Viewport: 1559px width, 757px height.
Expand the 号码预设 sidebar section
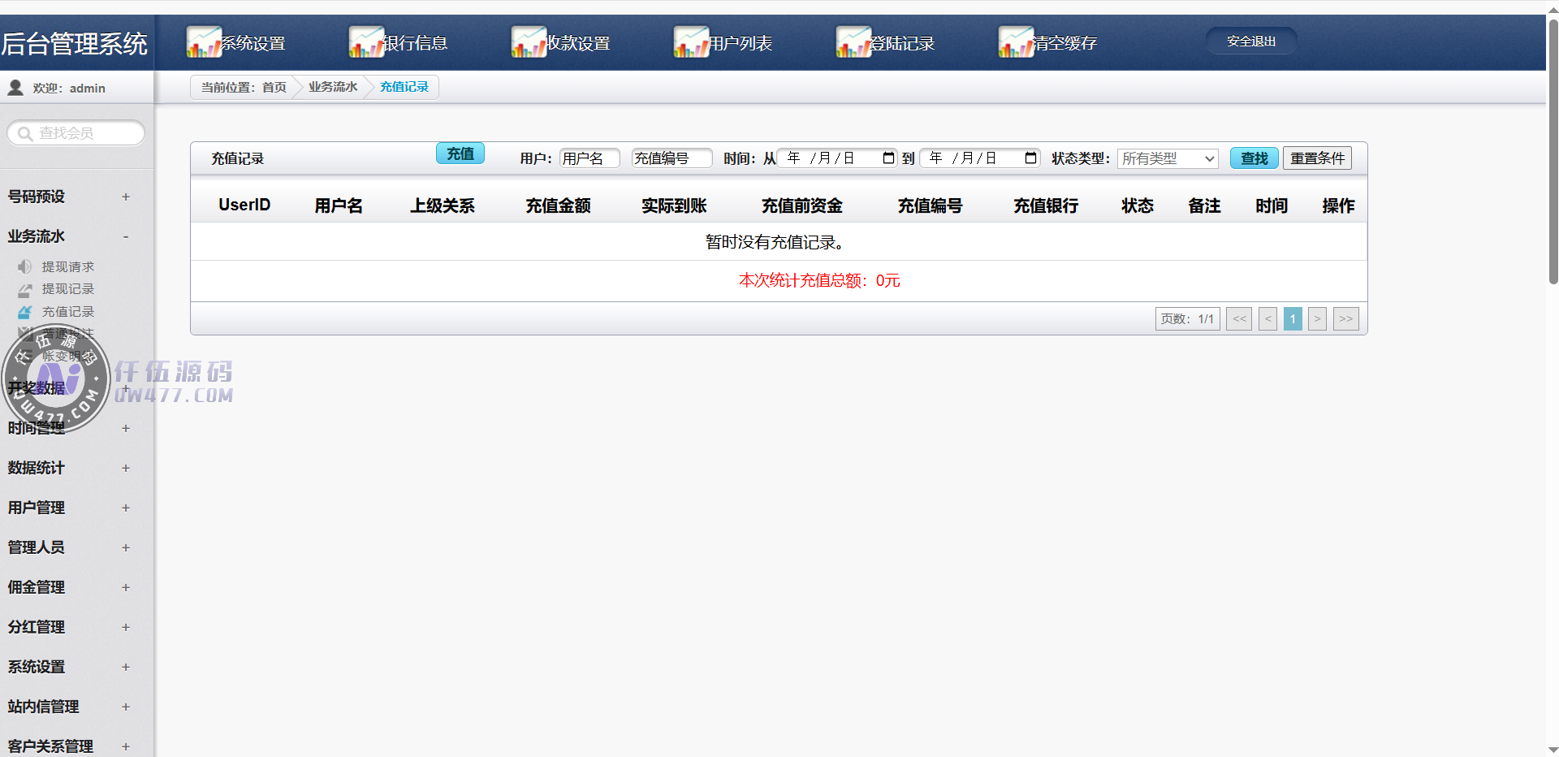pos(126,197)
